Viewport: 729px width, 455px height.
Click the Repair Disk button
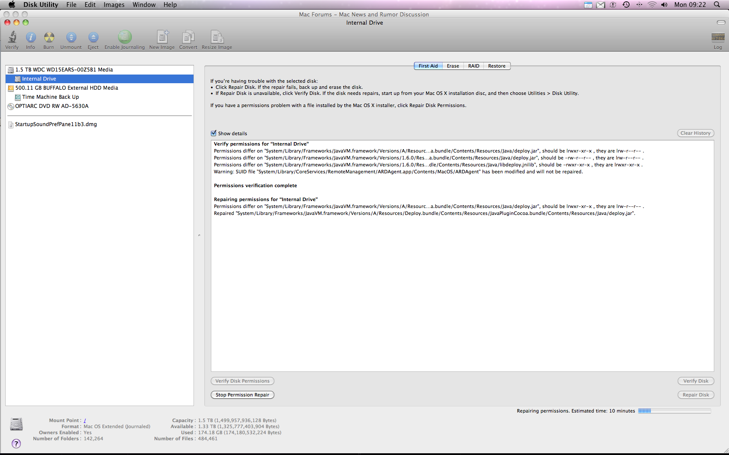coord(696,395)
